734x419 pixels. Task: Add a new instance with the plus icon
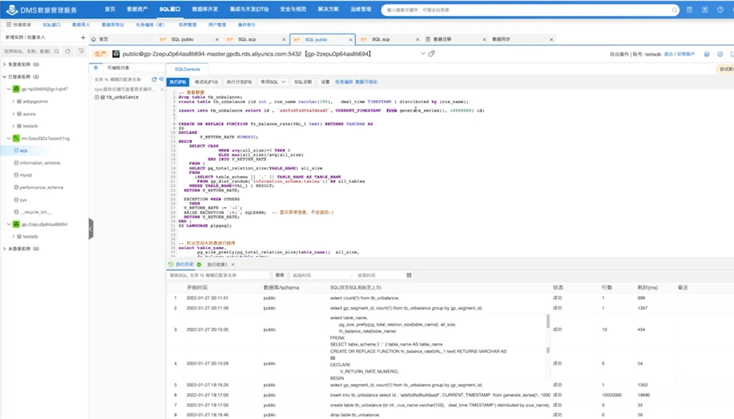pyautogui.click(x=83, y=38)
